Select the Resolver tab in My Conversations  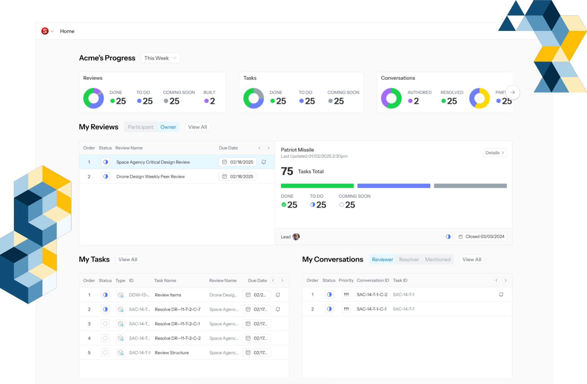point(409,259)
